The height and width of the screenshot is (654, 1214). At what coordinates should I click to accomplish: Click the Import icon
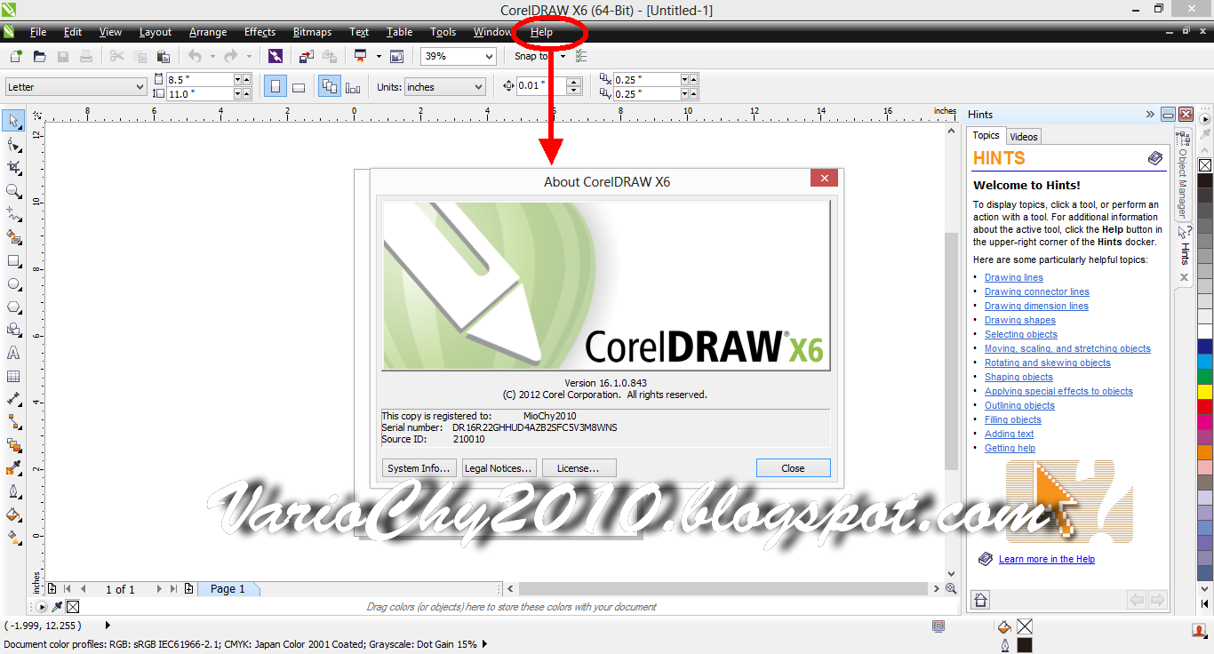(x=306, y=56)
